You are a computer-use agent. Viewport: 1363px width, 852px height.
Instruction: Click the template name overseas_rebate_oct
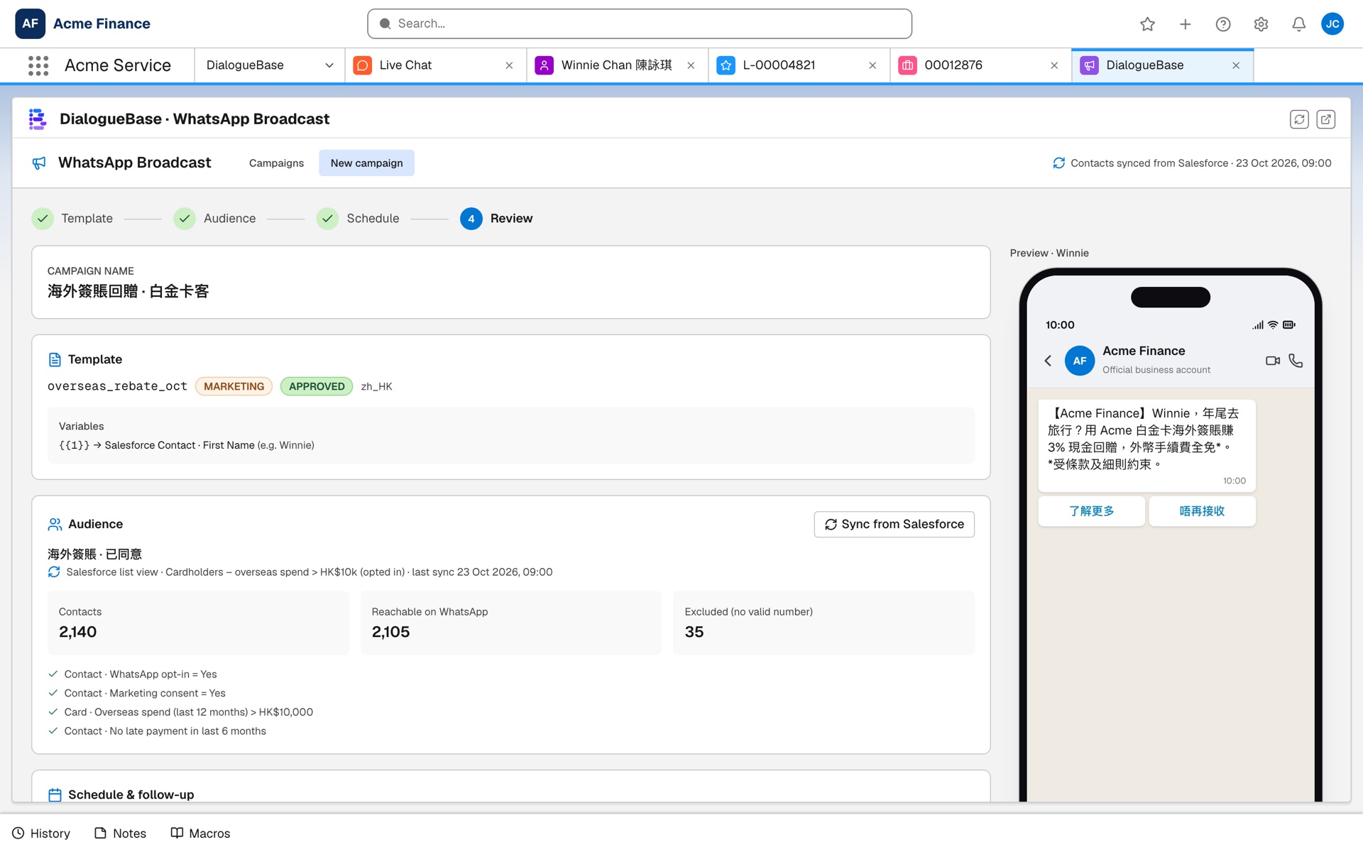click(117, 386)
